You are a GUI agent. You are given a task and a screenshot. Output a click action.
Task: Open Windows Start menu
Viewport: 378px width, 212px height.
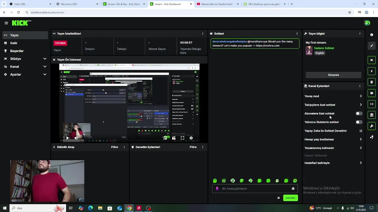(x=4, y=208)
